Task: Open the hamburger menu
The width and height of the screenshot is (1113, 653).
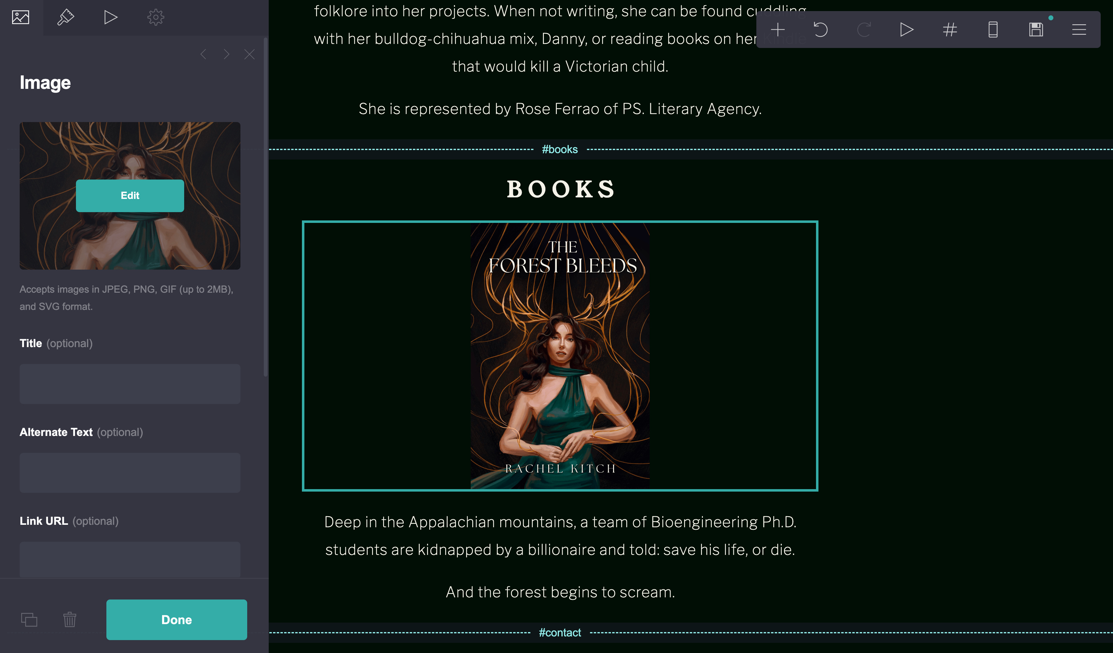Action: [1079, 30]
